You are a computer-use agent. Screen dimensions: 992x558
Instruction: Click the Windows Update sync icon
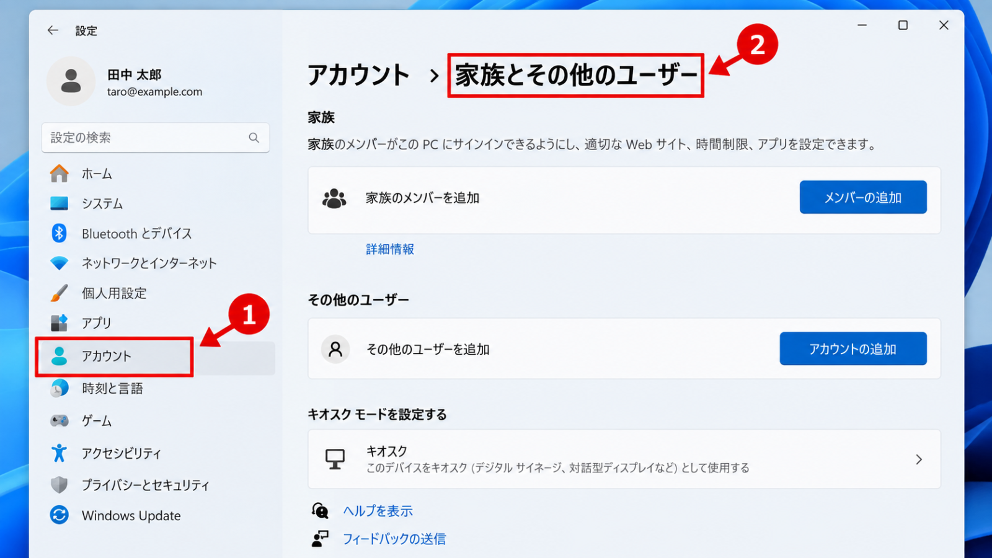point(60,515)
